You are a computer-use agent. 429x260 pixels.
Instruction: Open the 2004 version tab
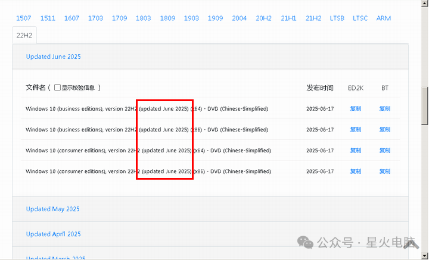[240, 18]
